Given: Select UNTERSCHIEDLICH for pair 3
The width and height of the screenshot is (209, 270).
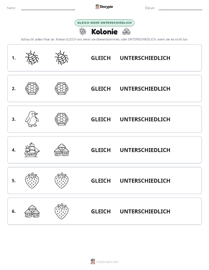Looking at the screenshot, I should [145, 119].
